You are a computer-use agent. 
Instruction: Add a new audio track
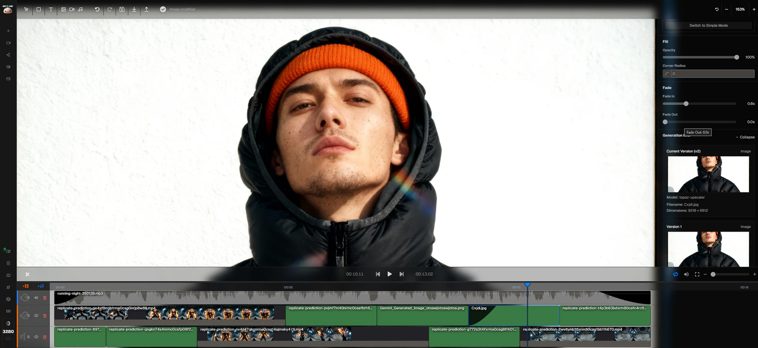[x=41, y=286]
